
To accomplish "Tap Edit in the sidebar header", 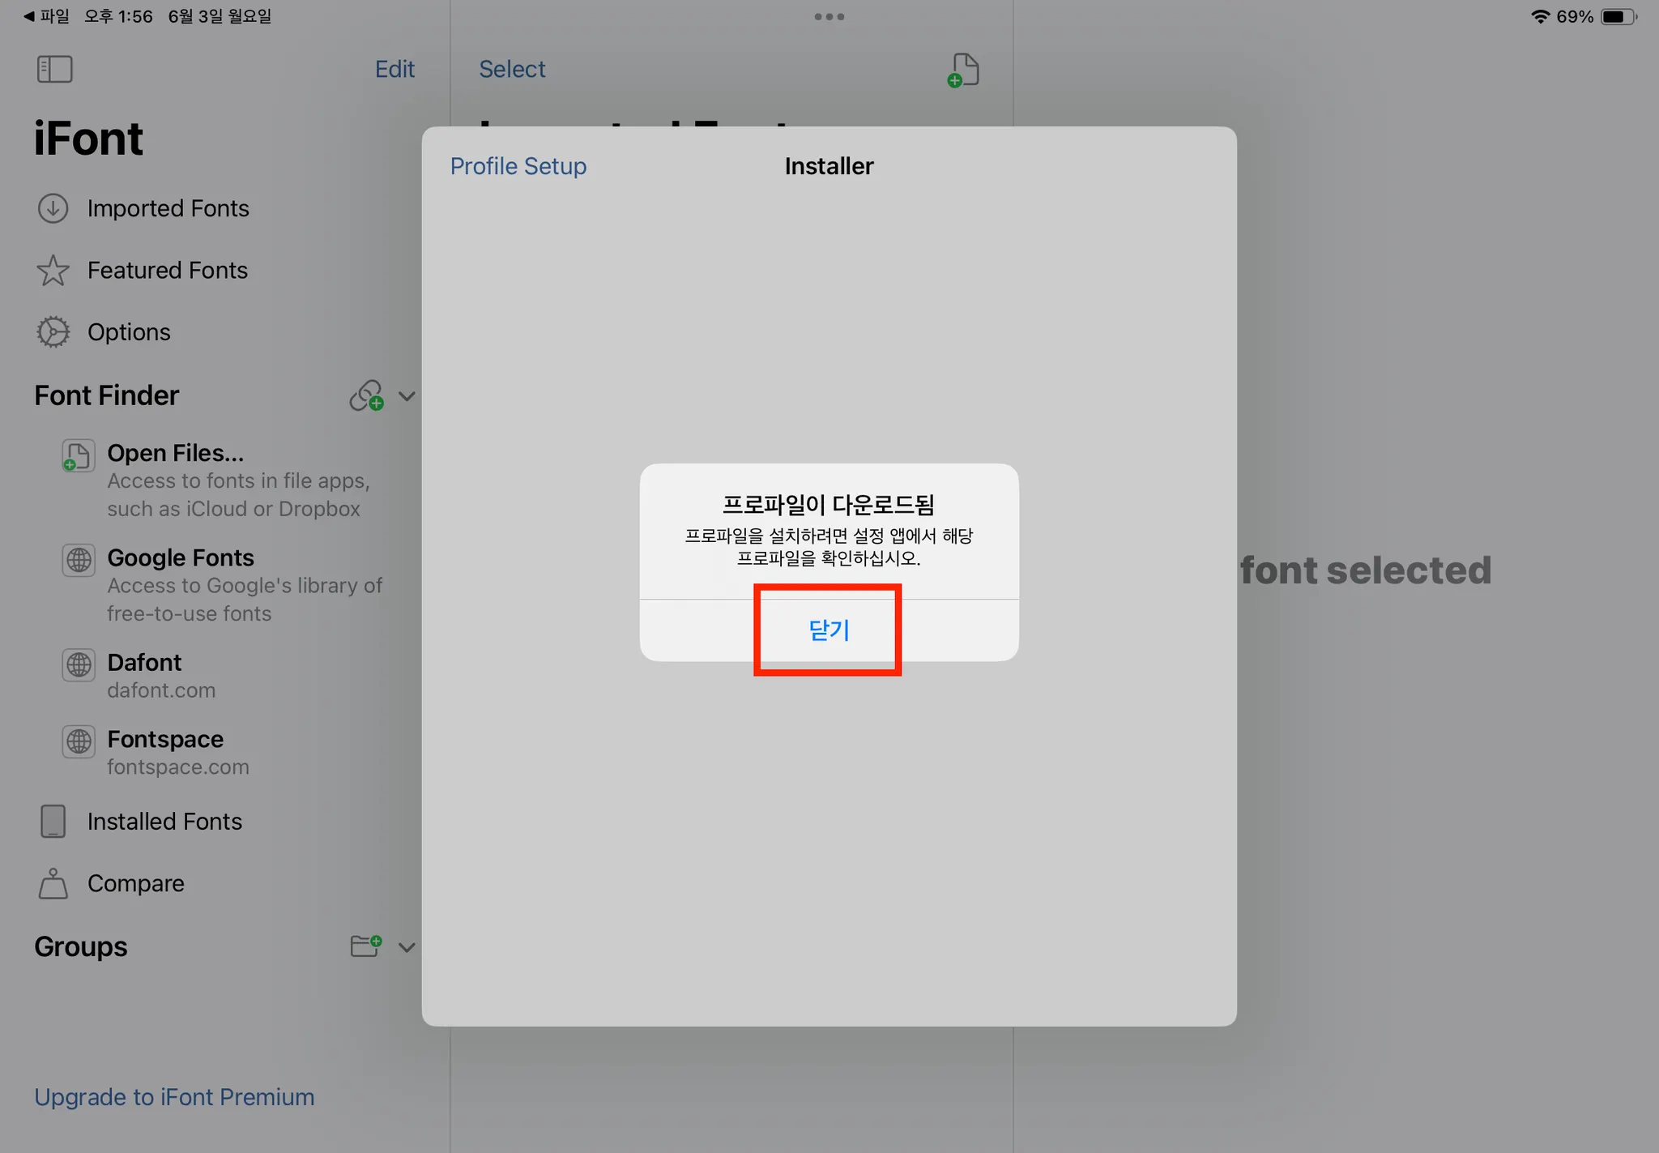I will click(x=394, y=69).
